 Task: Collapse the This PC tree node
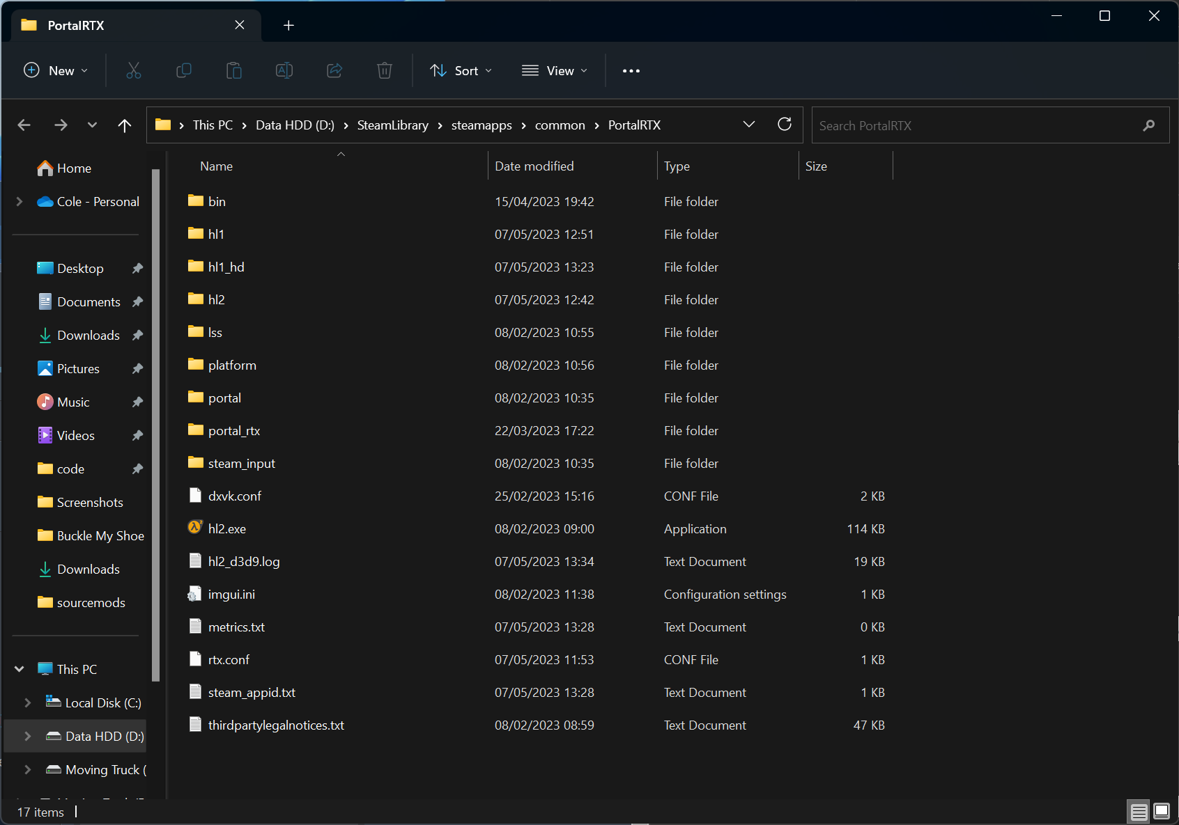[20, 669]
